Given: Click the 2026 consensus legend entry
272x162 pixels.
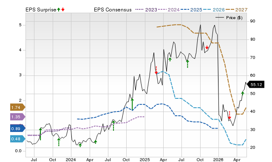Looking at the screenshot, I should tap(214, 10).
